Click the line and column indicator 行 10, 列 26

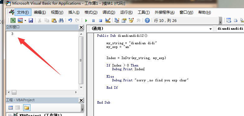point(165,21)
